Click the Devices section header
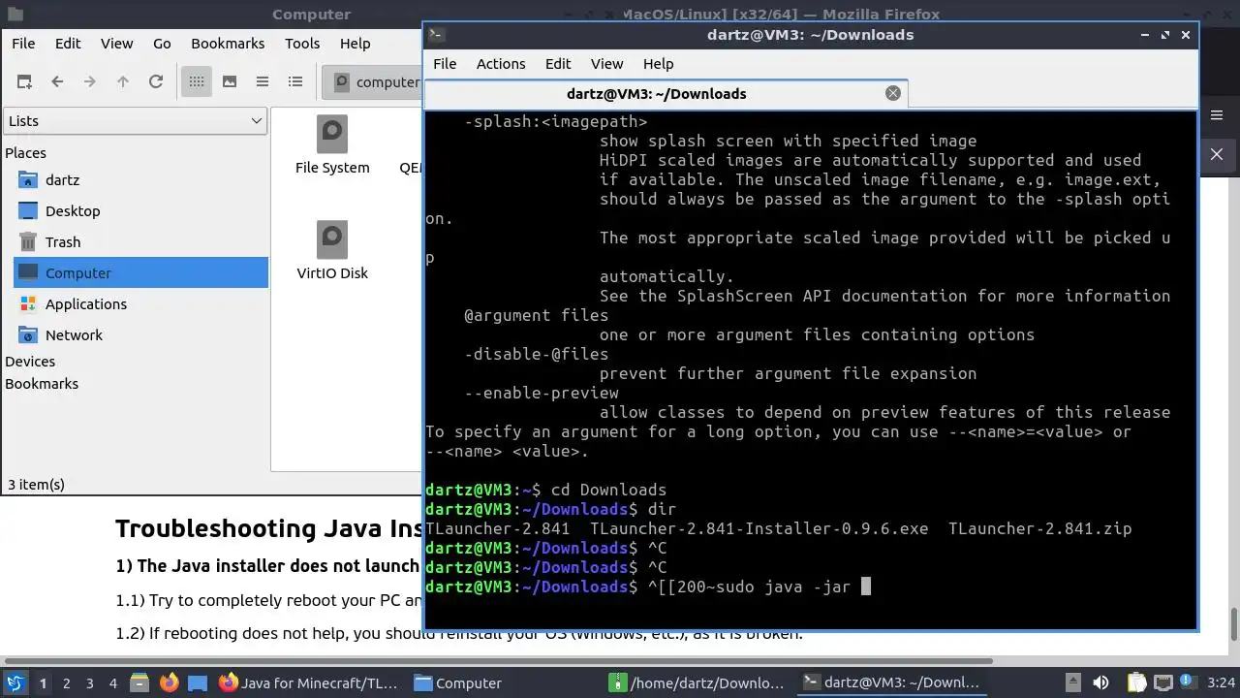The height and width of the screenshot is (698, 1240). click(30, 362)
